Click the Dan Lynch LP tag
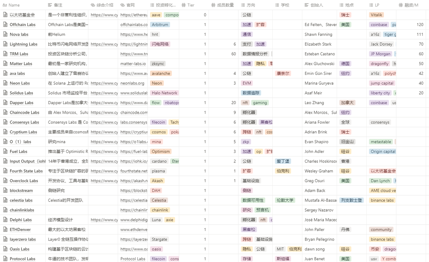The image size is (429, 262). [380, 181]
